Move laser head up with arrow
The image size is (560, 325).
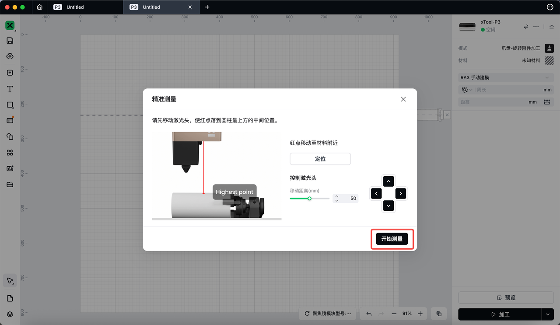pyautogui.click(x=388, y=181)
